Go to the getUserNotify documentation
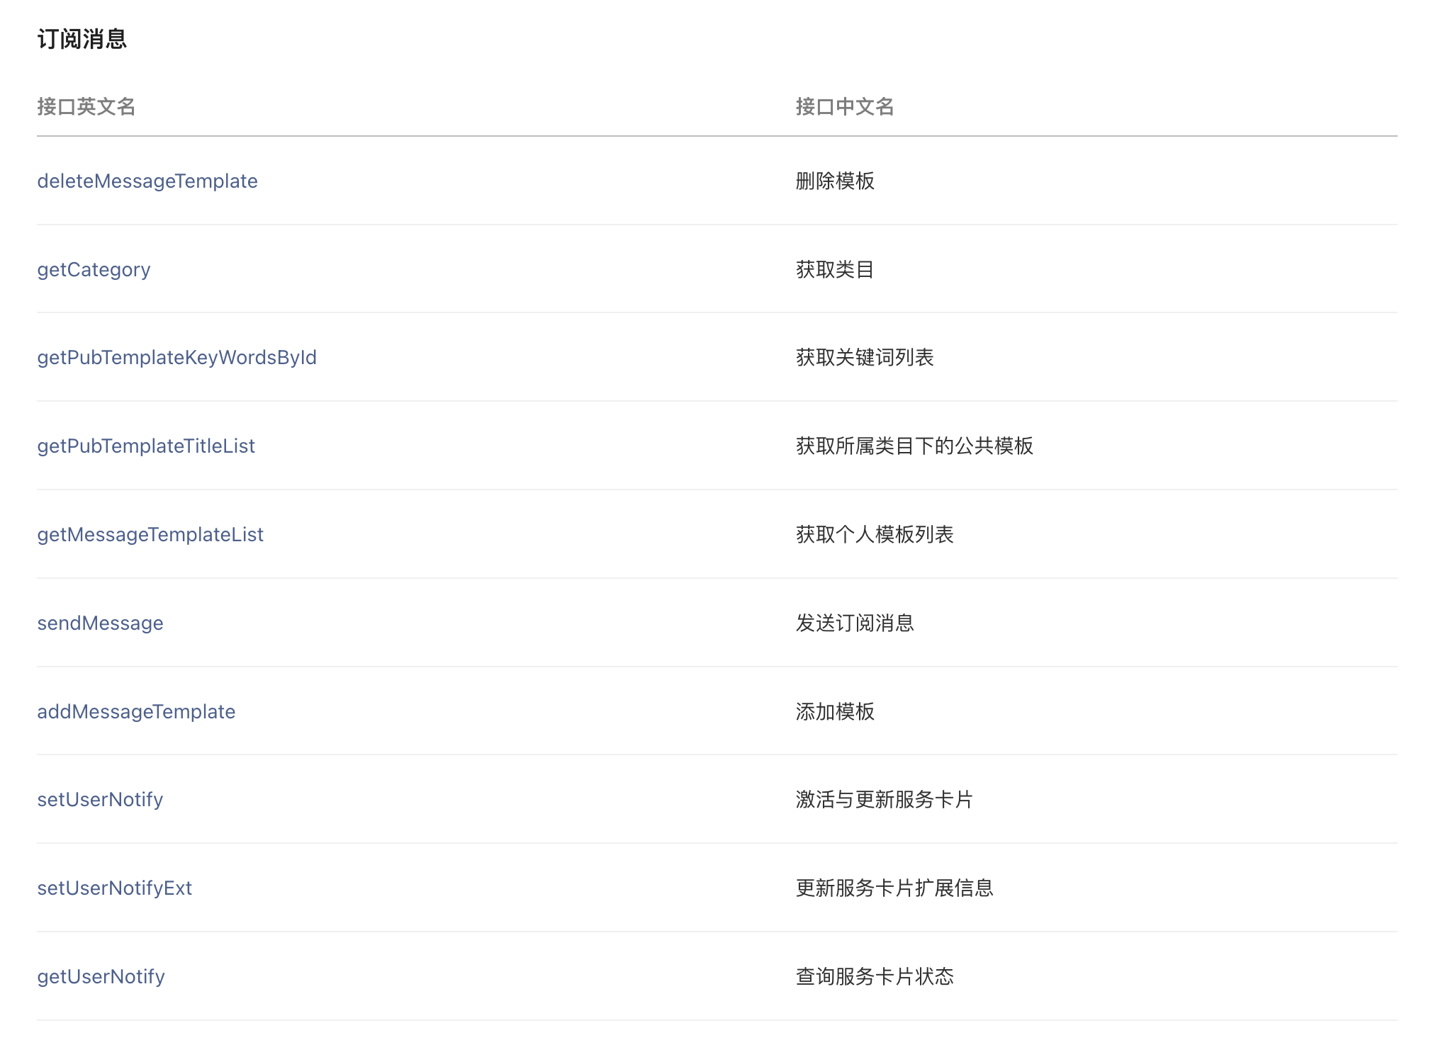 [101, 977]
